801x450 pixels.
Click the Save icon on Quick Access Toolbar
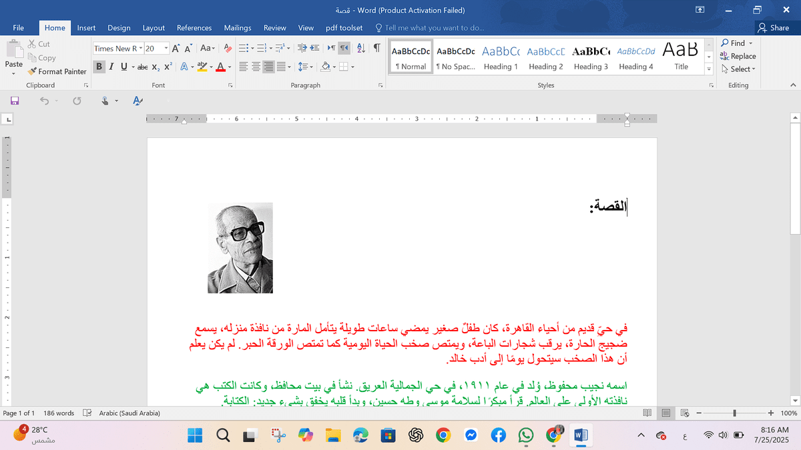15,100
